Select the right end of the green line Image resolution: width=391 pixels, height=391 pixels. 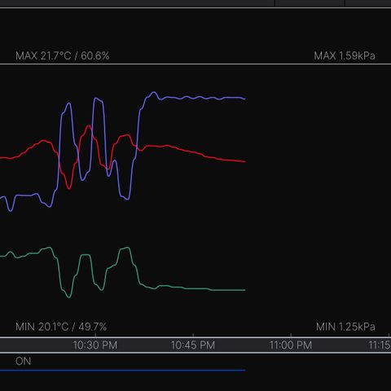(244, 290)
